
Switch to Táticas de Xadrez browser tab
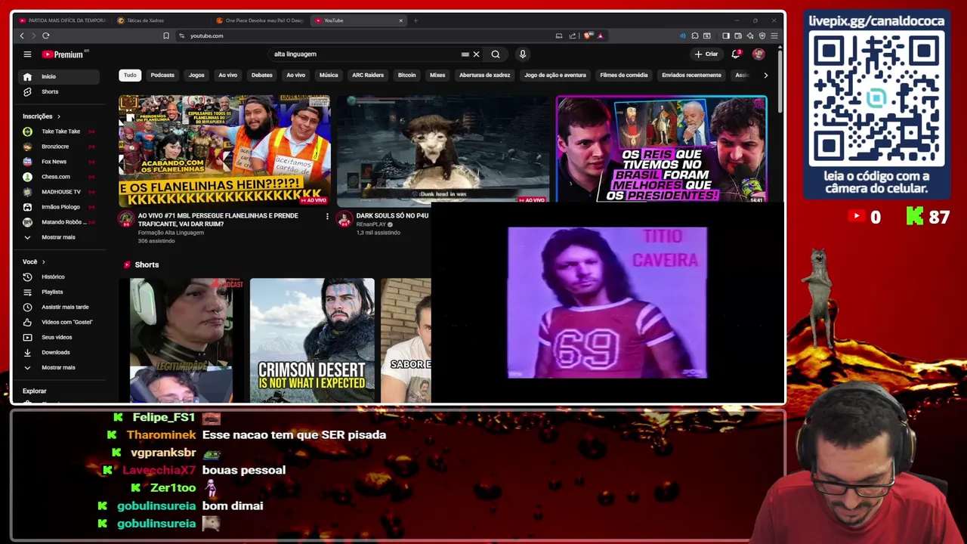pos(160,20)
